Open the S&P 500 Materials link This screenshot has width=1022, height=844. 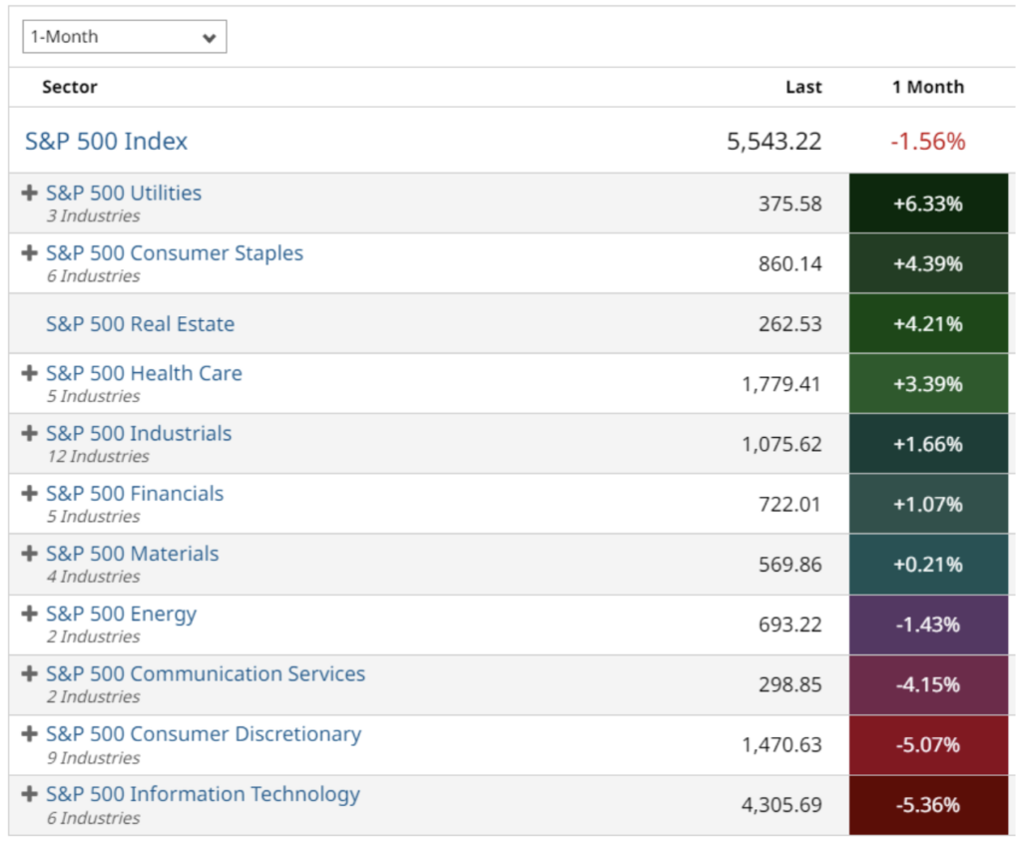click(133, 554)
